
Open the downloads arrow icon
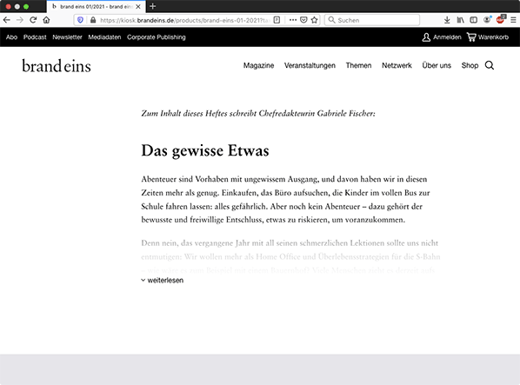pyautogui.click(x=447, y=20)
